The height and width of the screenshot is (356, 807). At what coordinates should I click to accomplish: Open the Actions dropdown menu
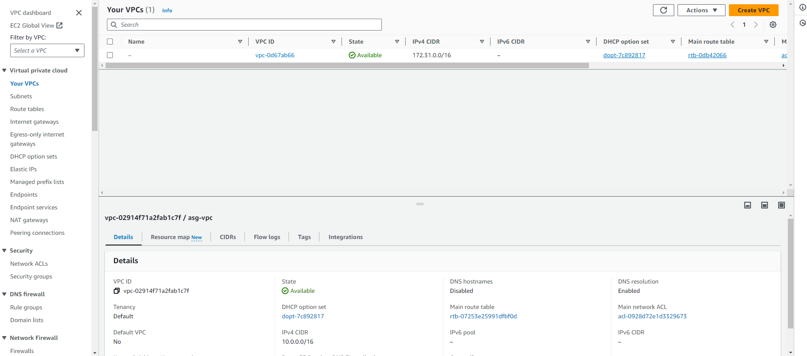point(701,10)
